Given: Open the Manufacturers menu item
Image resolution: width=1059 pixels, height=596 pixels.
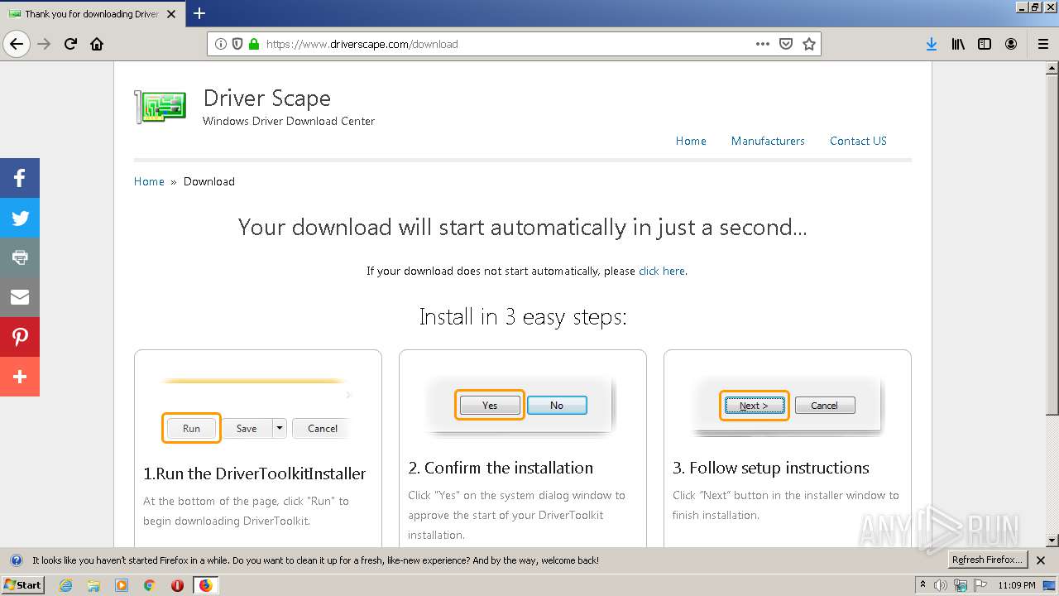Looking at the screenshot, I should (768, 141).
